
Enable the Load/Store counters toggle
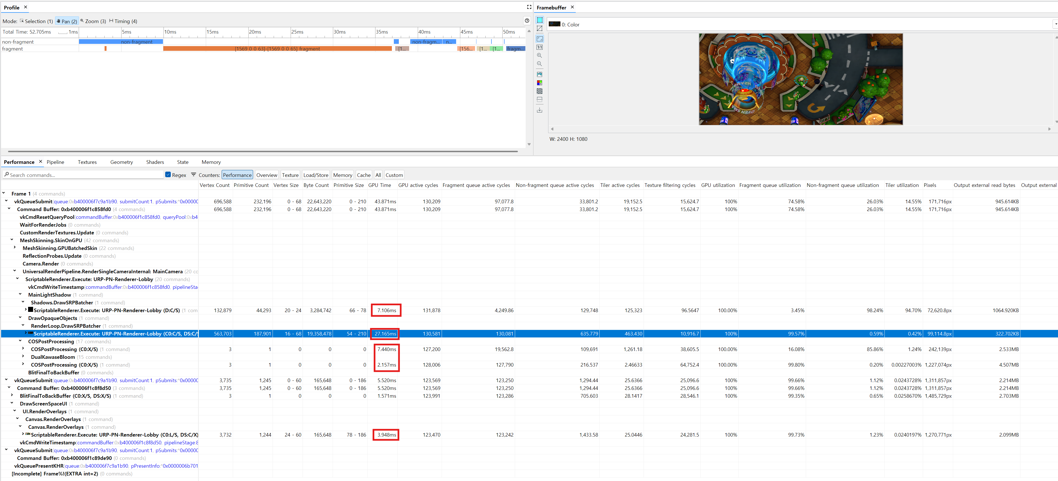point(315,175)
